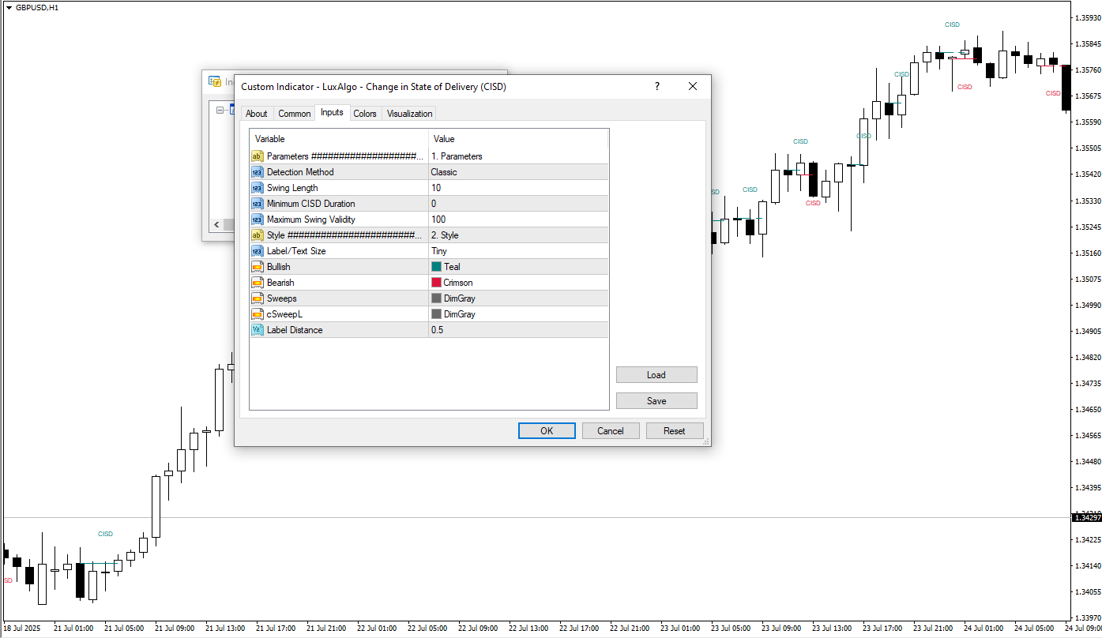This screenshot has width=1102, height=638.
Task: Pick the DimGray swatch in cSweepL row
Action: (x=436, y=314)
